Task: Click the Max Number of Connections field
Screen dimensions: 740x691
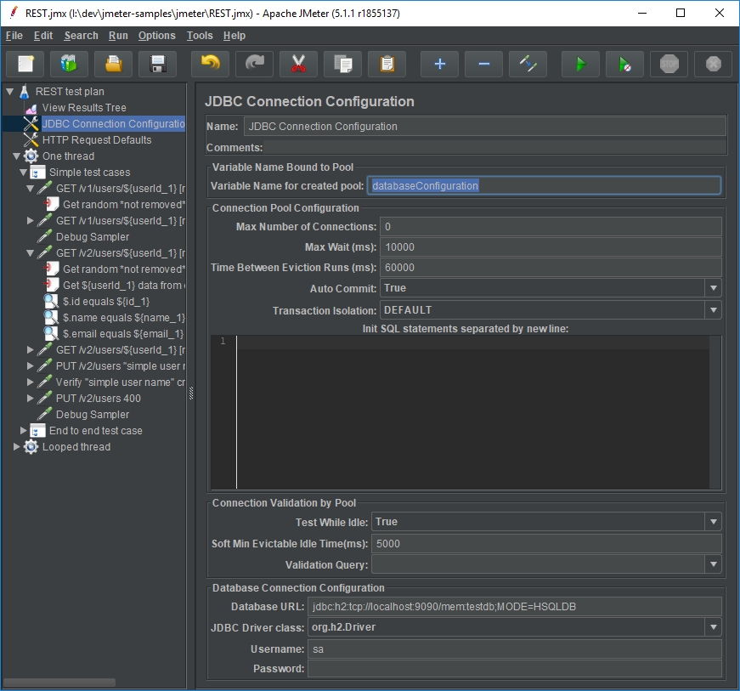Action: (x=551, y=227)
